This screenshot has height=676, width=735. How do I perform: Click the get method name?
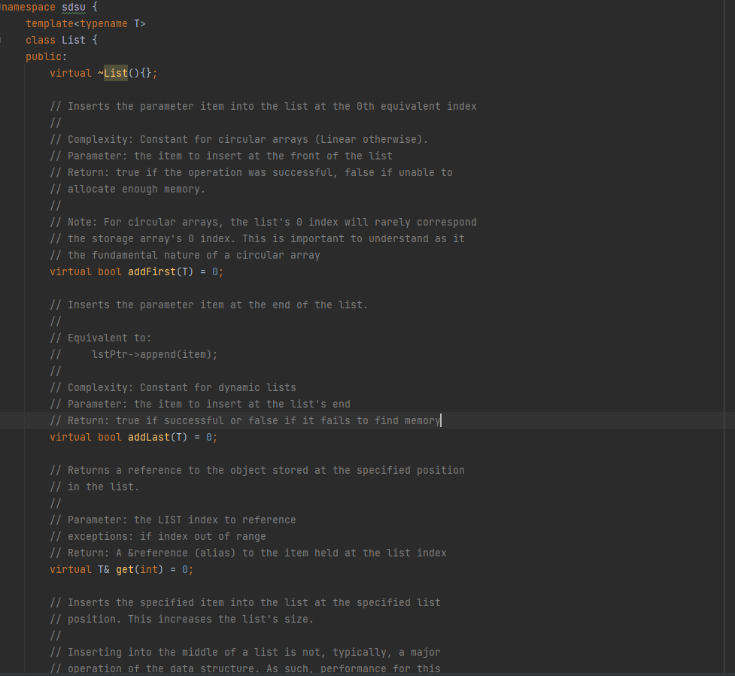coord(124,569)
